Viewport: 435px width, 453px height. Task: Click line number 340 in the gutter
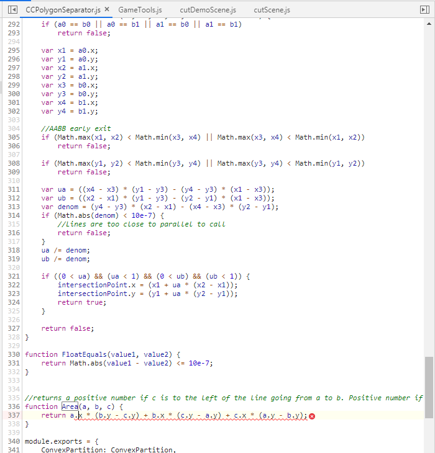pos(14,441)
